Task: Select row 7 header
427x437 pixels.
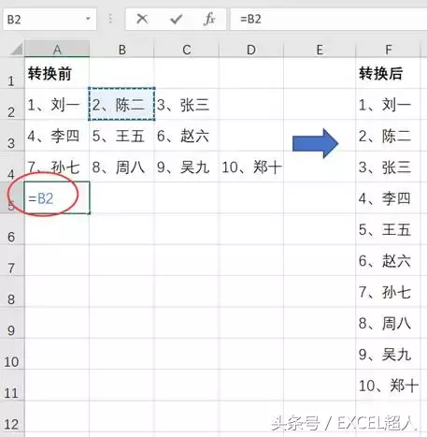Action: (x=11, y=260)
